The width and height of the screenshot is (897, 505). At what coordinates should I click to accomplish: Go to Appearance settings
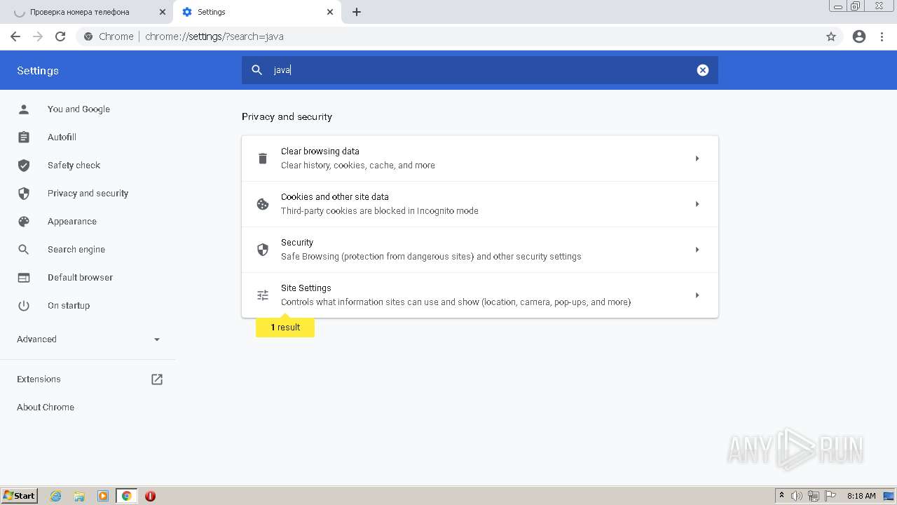[x=72, y=222]
